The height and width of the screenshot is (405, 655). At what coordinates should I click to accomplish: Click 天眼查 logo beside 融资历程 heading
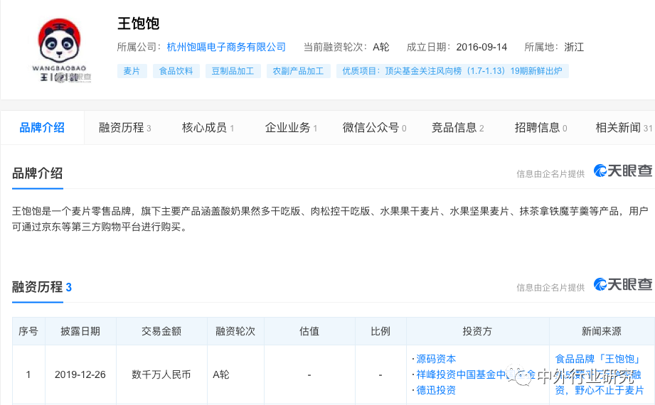tap(623, 284)
